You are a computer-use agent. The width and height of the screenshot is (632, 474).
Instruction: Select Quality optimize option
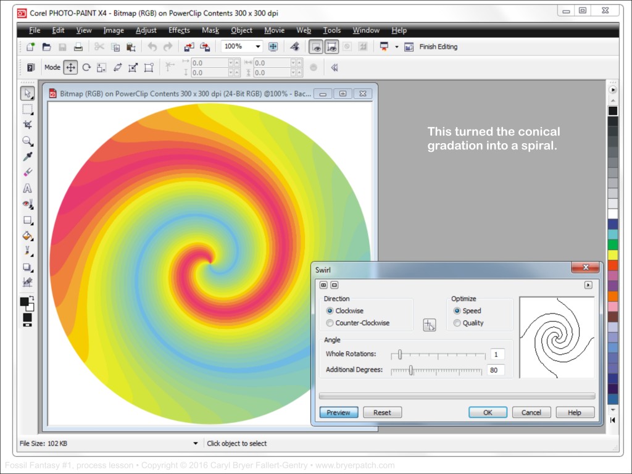click(x=457, y=323)
